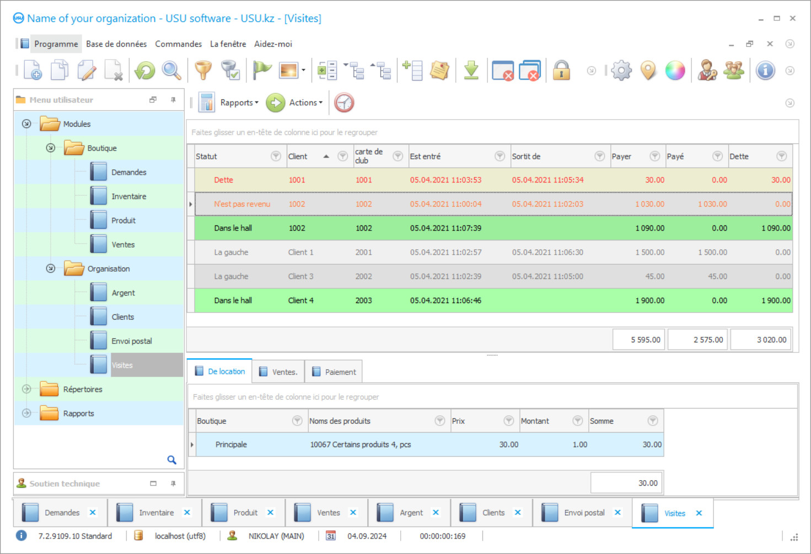Click the expand tree nodes icon
Viewport: 811px width, 554px height.
(354, 71)
